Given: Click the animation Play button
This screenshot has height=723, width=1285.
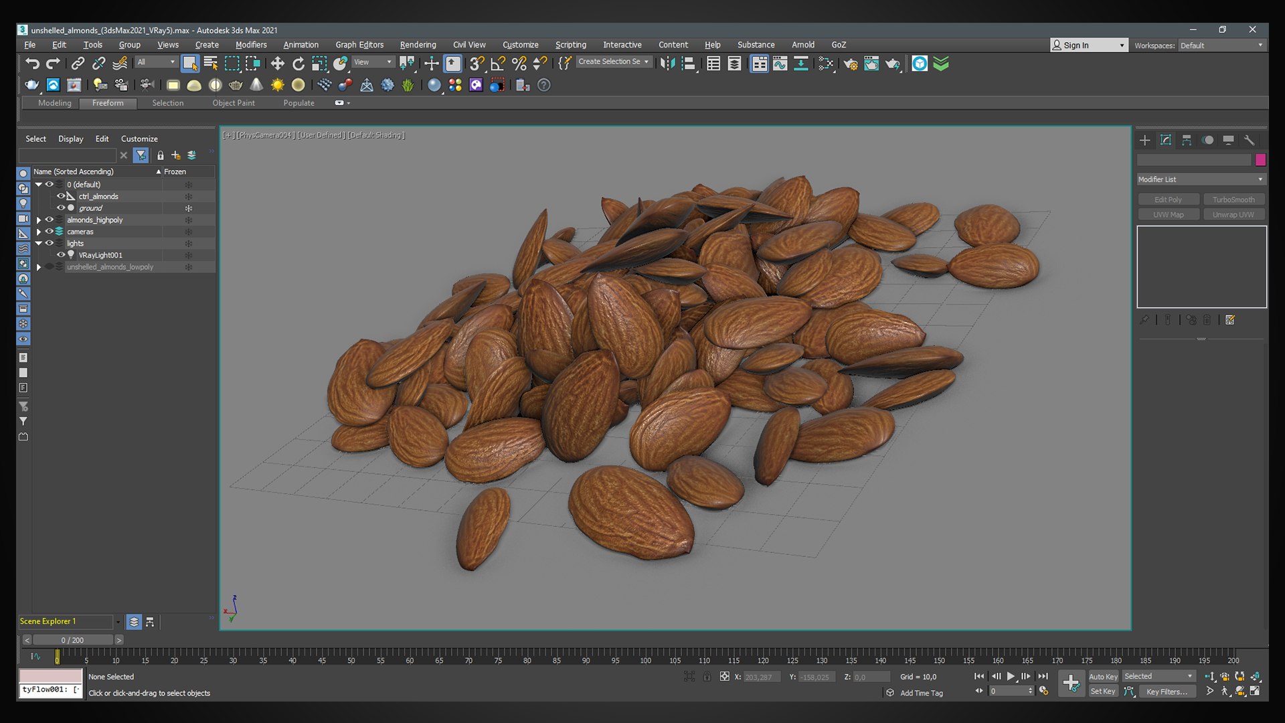Looking at the screenshot, I should point(1011,677).
